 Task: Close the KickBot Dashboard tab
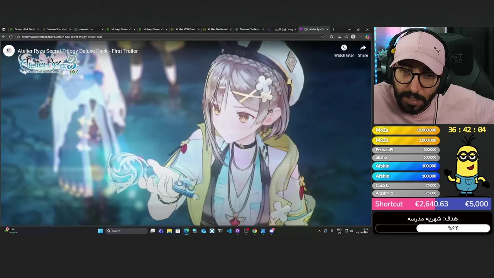point(231,29)
